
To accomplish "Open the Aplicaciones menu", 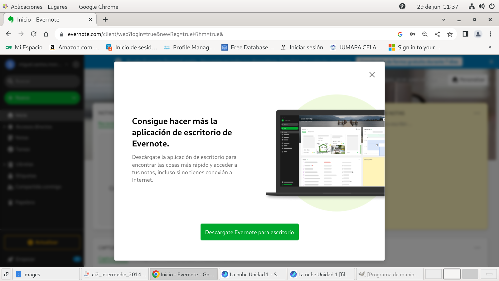I will click(26, 7).
